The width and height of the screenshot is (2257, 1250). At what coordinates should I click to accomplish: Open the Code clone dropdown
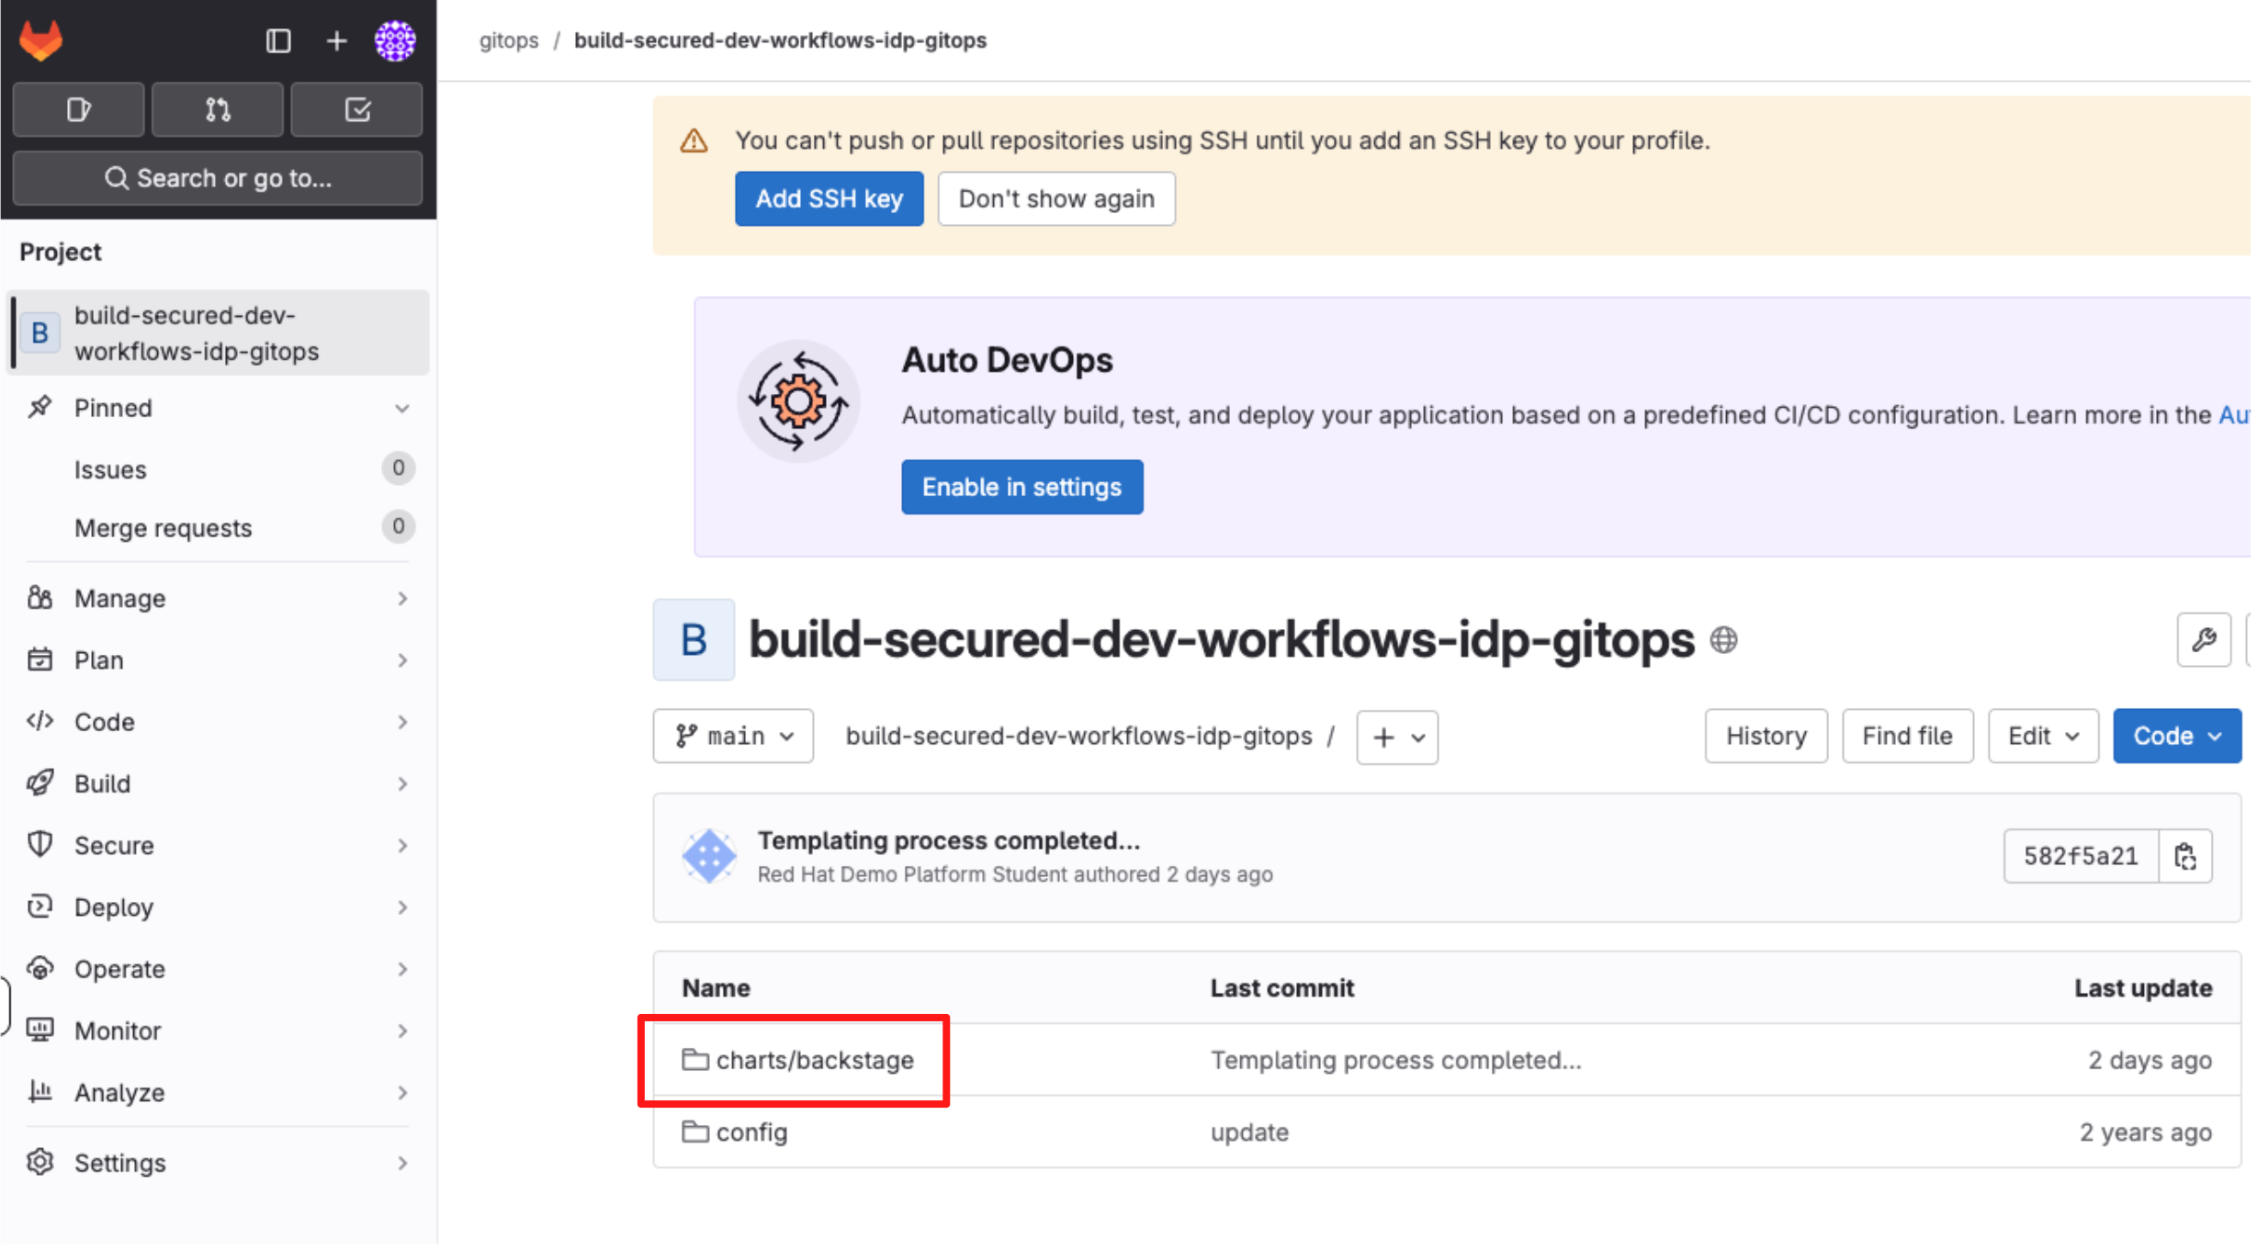[x=2176, y=737]
